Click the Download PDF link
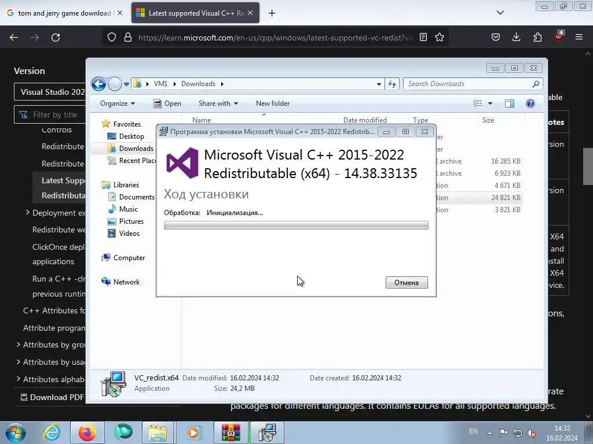 [x=52, y=397]
